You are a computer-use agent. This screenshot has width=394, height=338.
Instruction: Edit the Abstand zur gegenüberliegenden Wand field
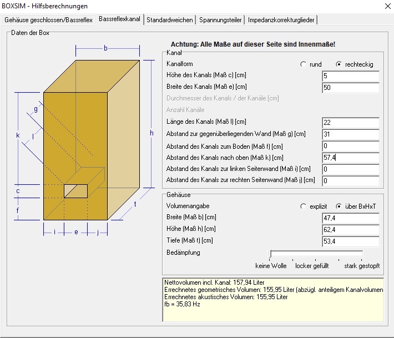(x=350, y=134)
